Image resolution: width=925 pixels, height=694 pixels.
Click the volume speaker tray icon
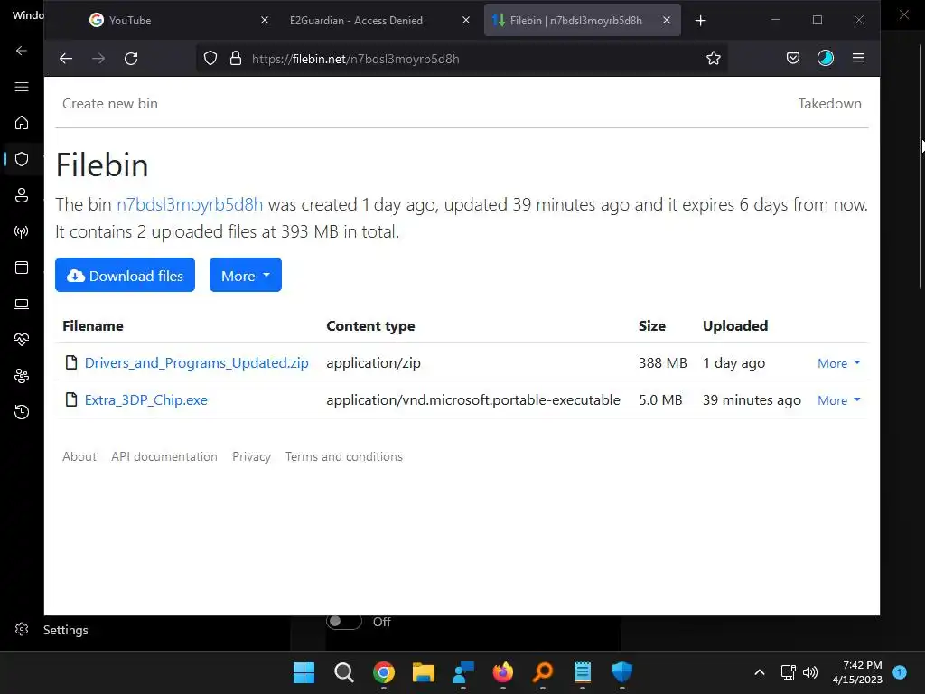click(x=810, y=672)
